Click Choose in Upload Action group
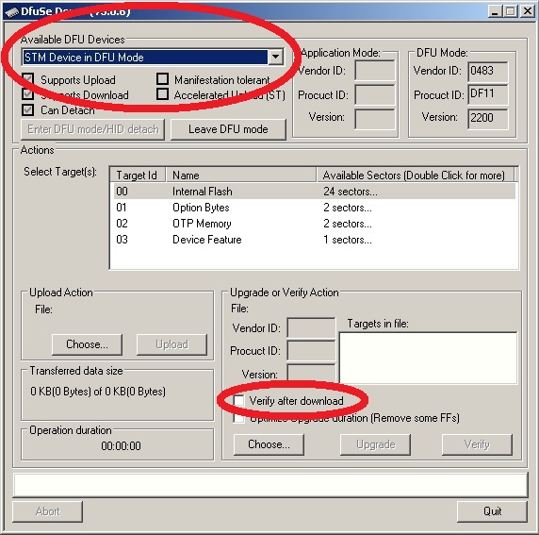This screenshot has height=535, width=539. (x=87, y=344)
